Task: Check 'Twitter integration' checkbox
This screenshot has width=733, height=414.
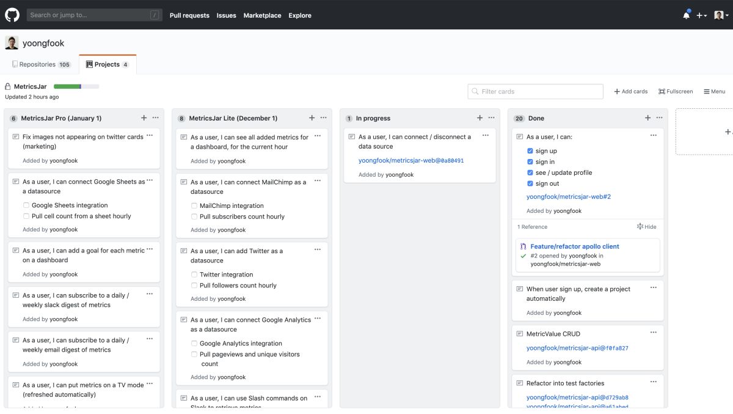Action: [x=194, y=275]
